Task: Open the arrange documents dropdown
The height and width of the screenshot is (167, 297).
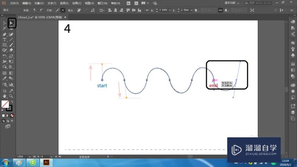Action: pyautogui.click(x=145, y=3)
